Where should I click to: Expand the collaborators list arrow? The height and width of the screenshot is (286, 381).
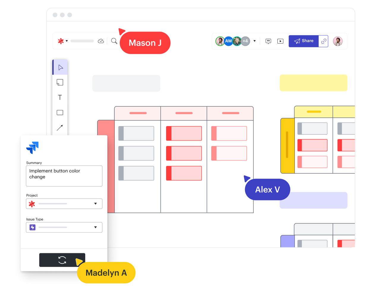pyautogui.click(x=254, y=41)
